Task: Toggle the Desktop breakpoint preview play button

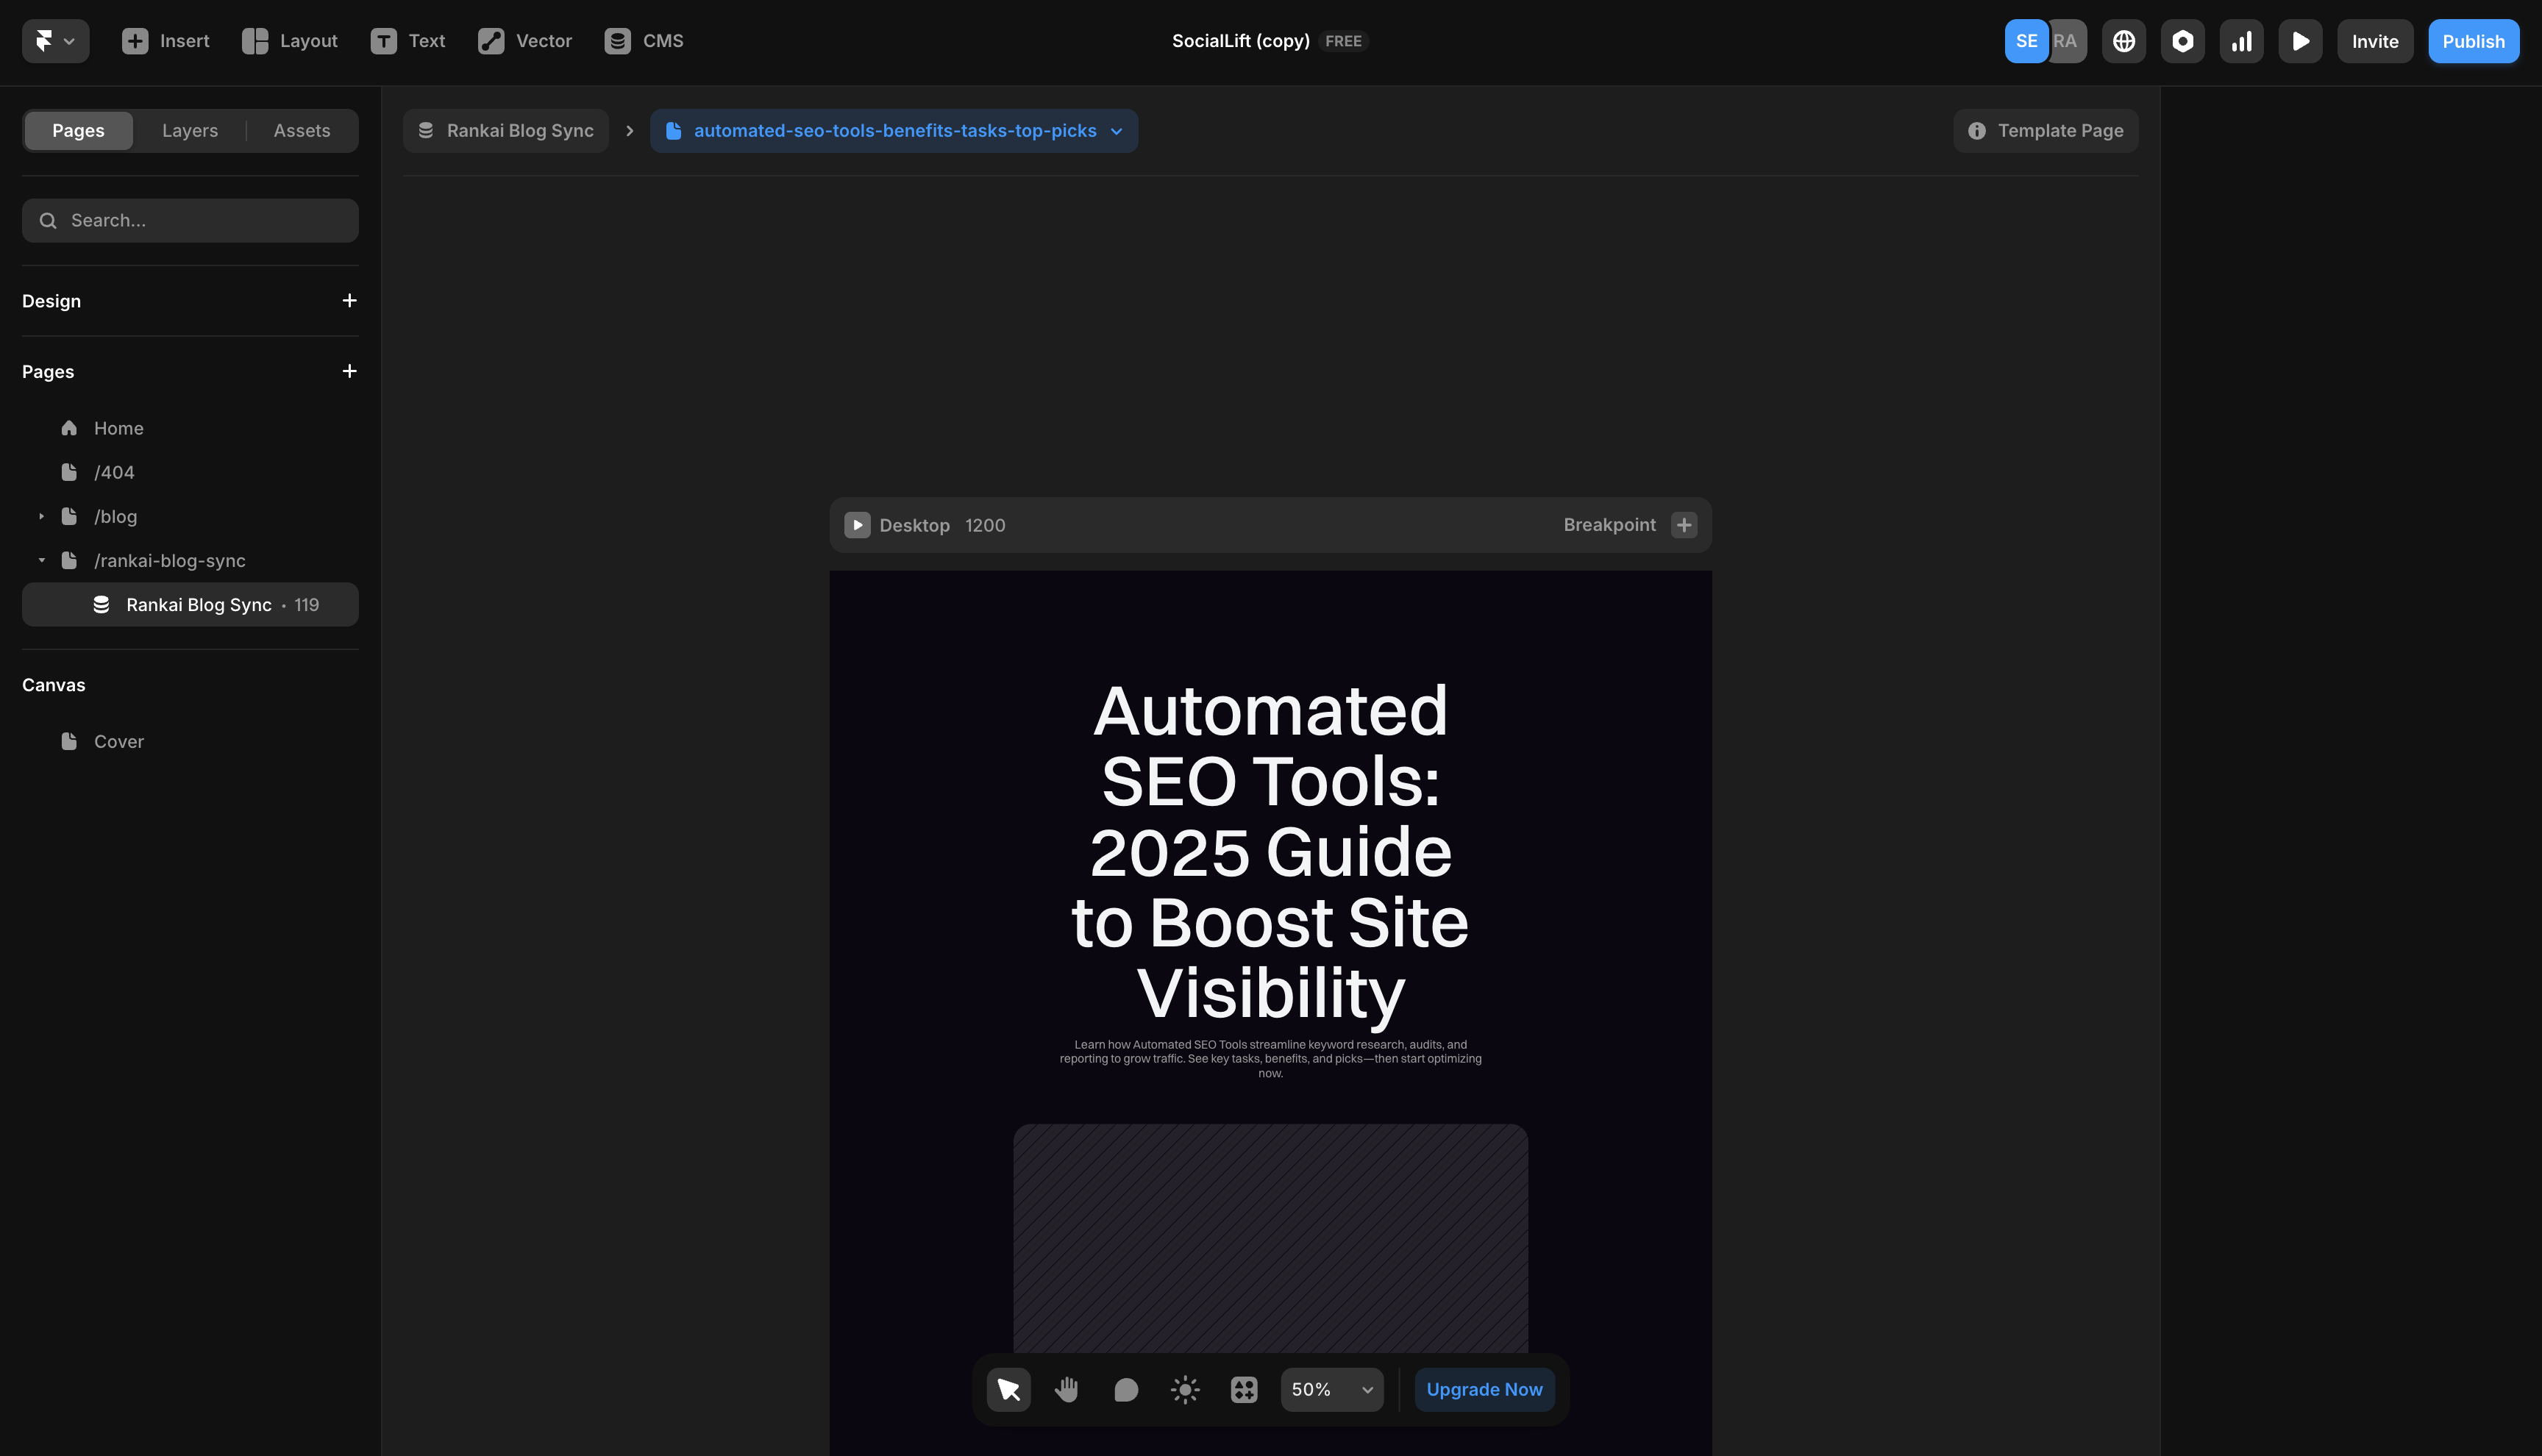Action: pos(857,524)
